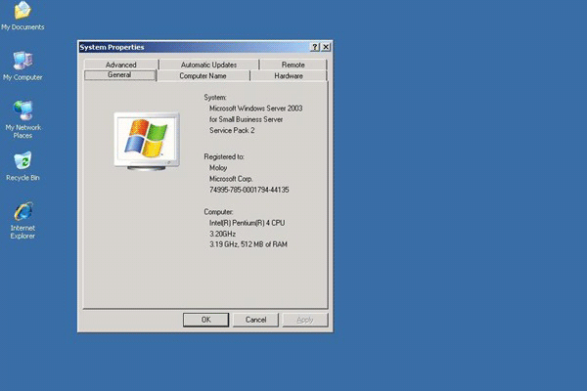The height and width of the screenshot is (391, 587).
Task: Click the product ID 74995-785-0001794-44135
Action: click(248, 190)
